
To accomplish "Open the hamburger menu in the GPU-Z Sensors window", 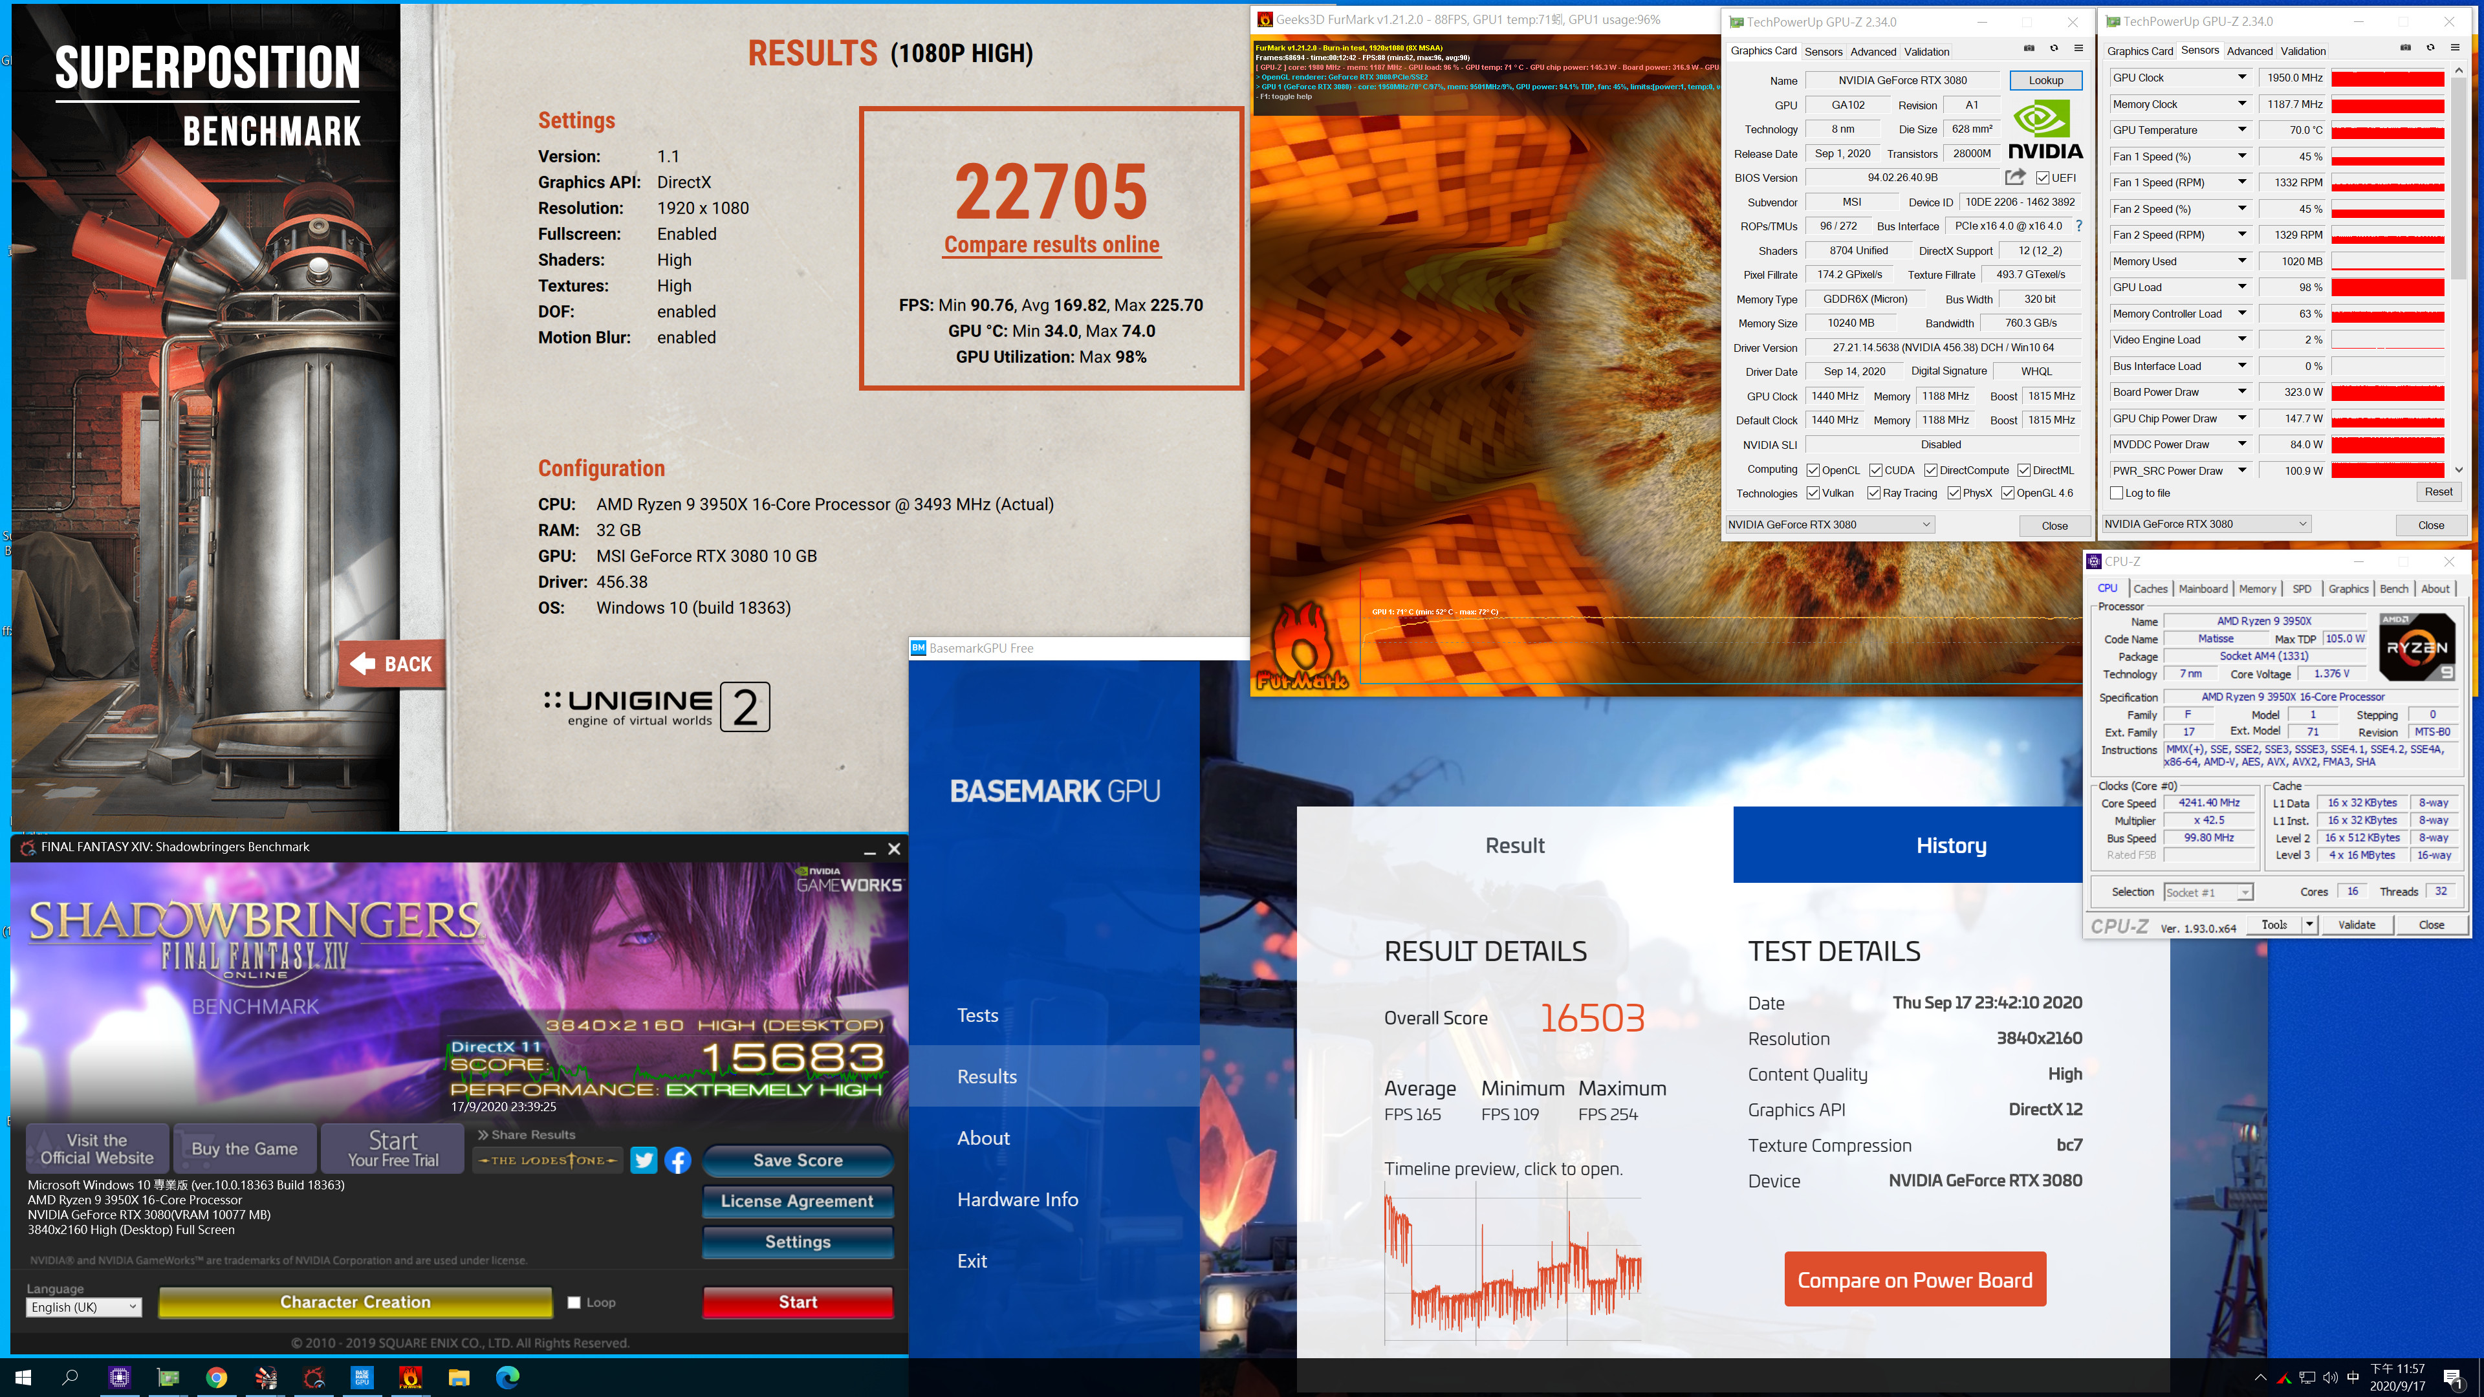I will 2454,49.
